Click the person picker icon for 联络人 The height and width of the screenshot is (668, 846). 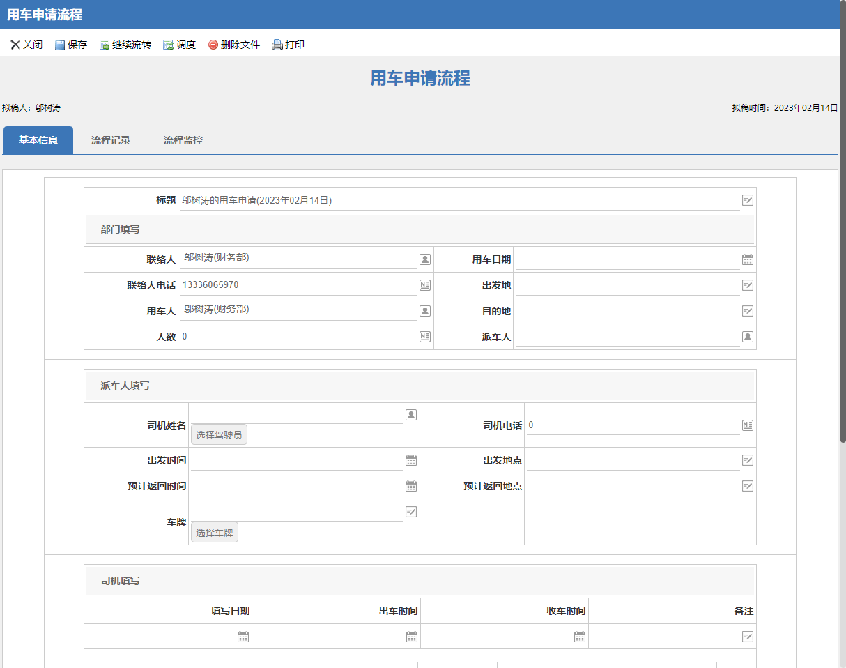pyautogui.click(x=425, y=259)
